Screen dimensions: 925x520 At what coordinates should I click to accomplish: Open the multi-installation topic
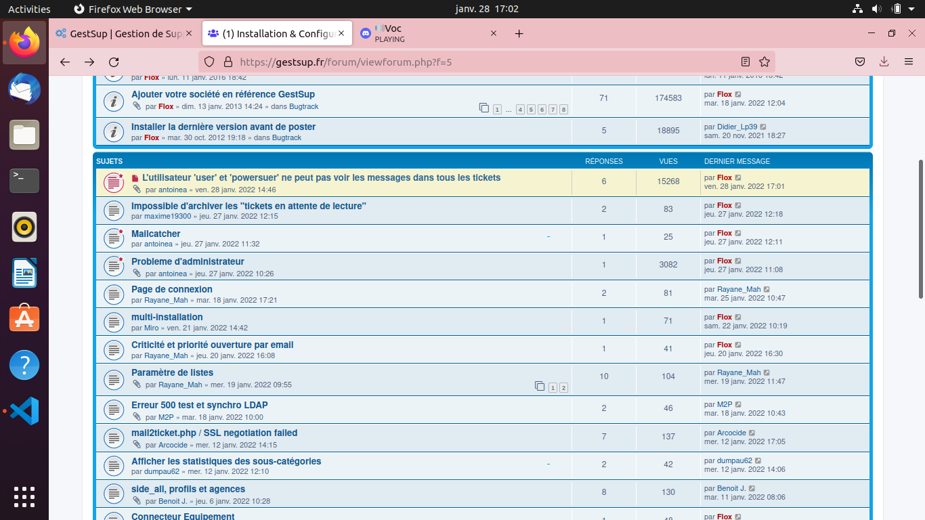[167, 317]
